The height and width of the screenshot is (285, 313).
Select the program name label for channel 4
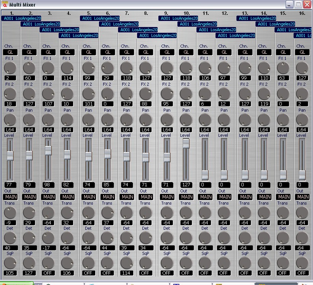[x=78, y=35]
